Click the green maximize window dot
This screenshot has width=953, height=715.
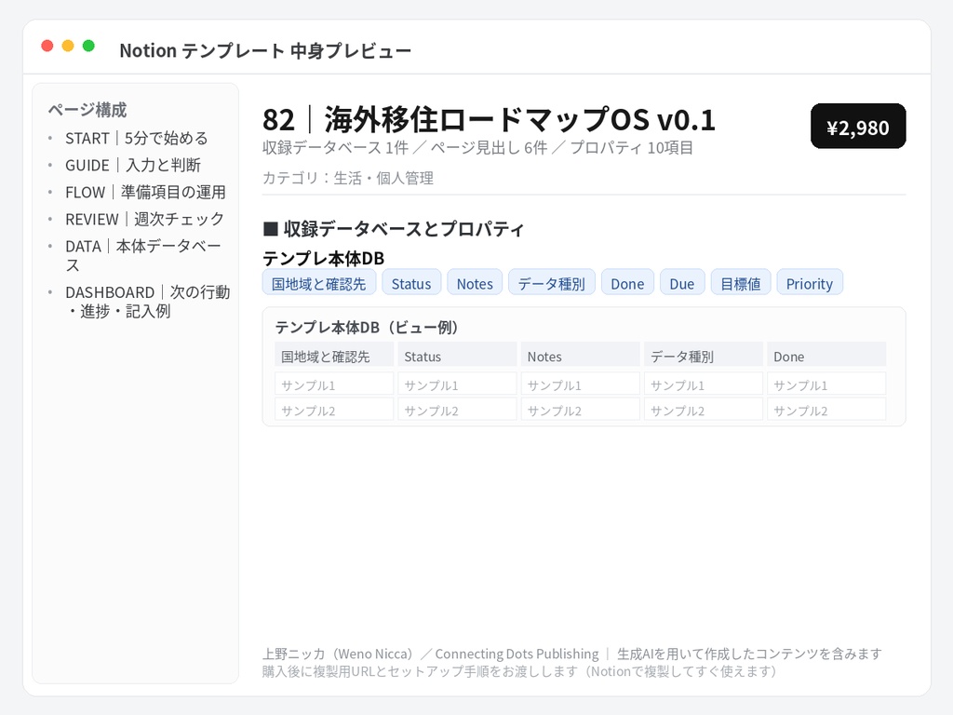[88, 46]
